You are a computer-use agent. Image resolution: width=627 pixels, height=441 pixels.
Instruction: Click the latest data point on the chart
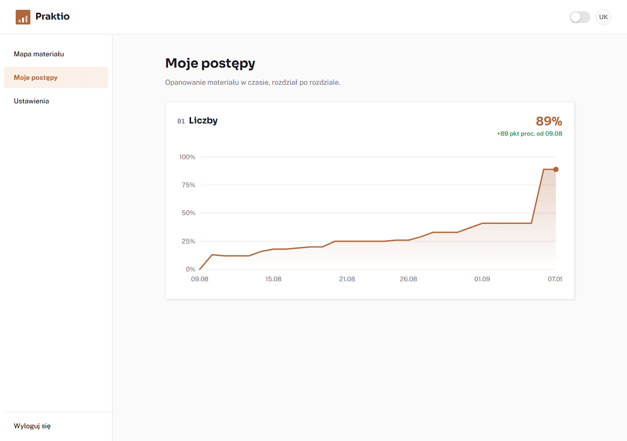click(x=555, y=170)
